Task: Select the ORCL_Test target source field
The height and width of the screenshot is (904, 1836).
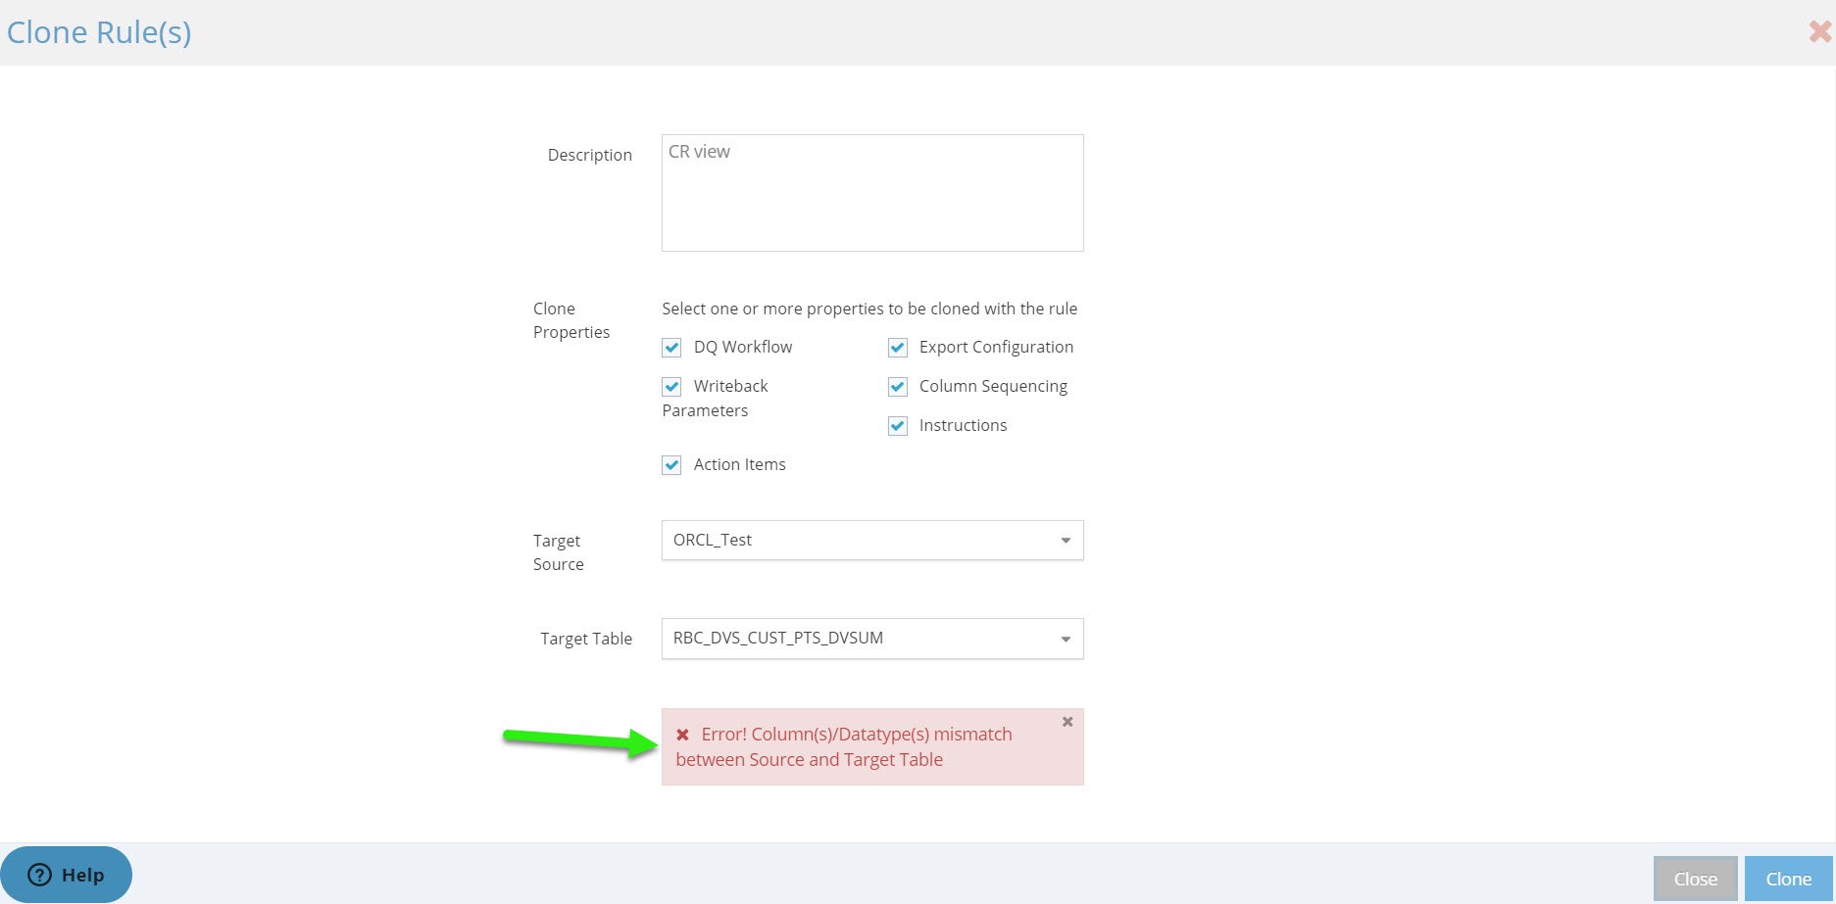Action: click(x=872, y=541)
